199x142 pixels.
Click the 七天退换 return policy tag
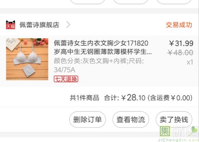[x=66, y=79]
